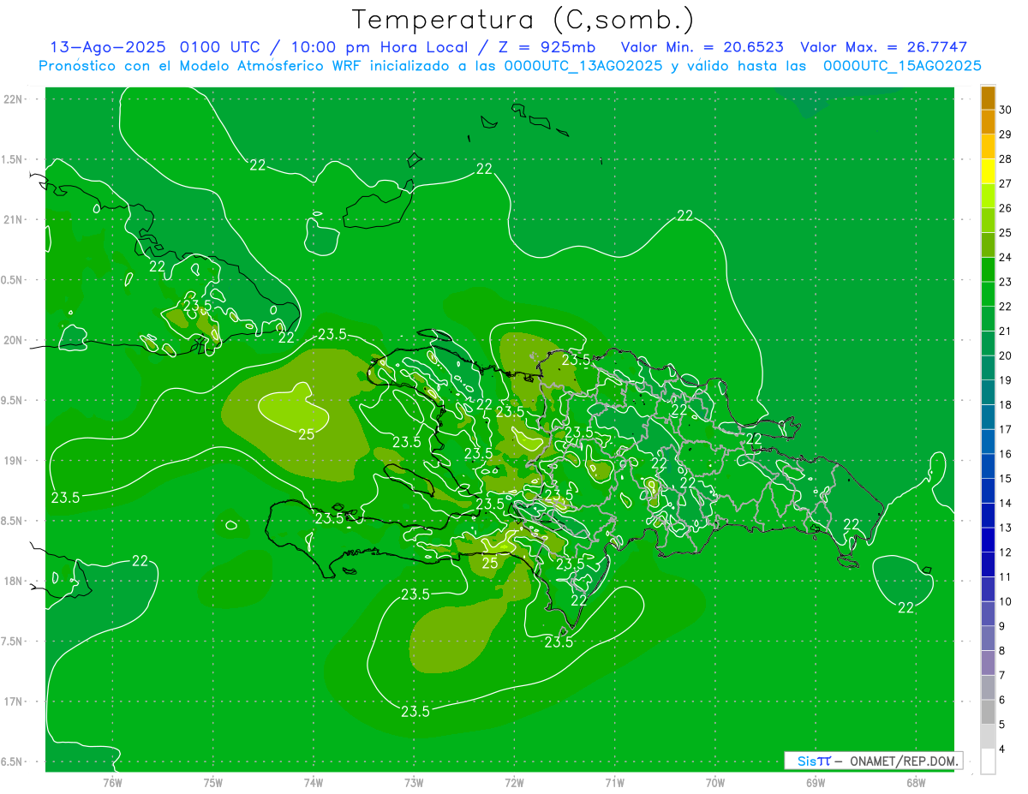
Task: Click the legend value '20'
Action: (x=1006, y=356)
